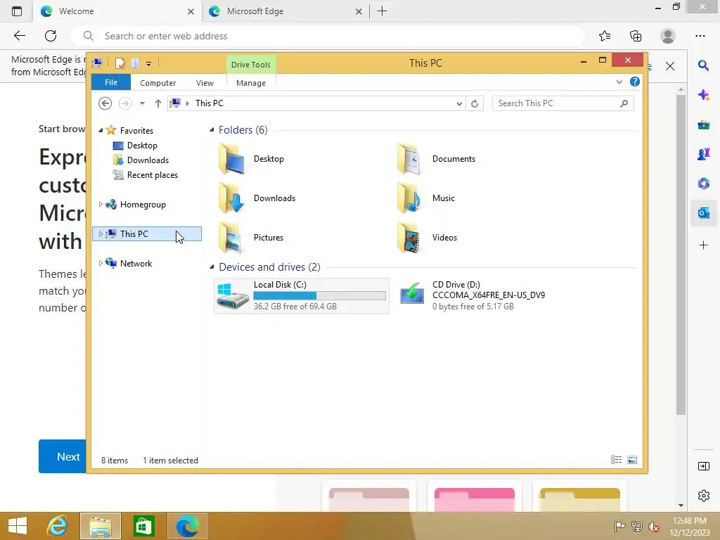Switch to details view in status bar
Image resolution: width=720 pixels, height=540 pixels.
pyautogui.click(x=616, y=460)
